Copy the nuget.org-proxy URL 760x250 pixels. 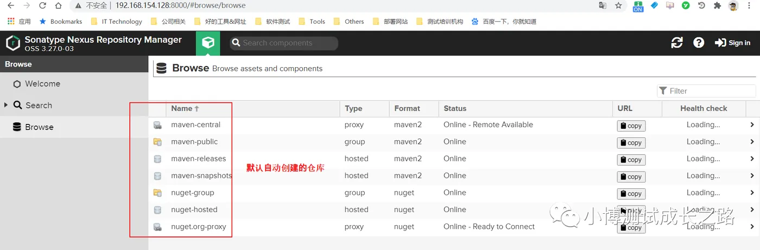[x=631, y=228]
